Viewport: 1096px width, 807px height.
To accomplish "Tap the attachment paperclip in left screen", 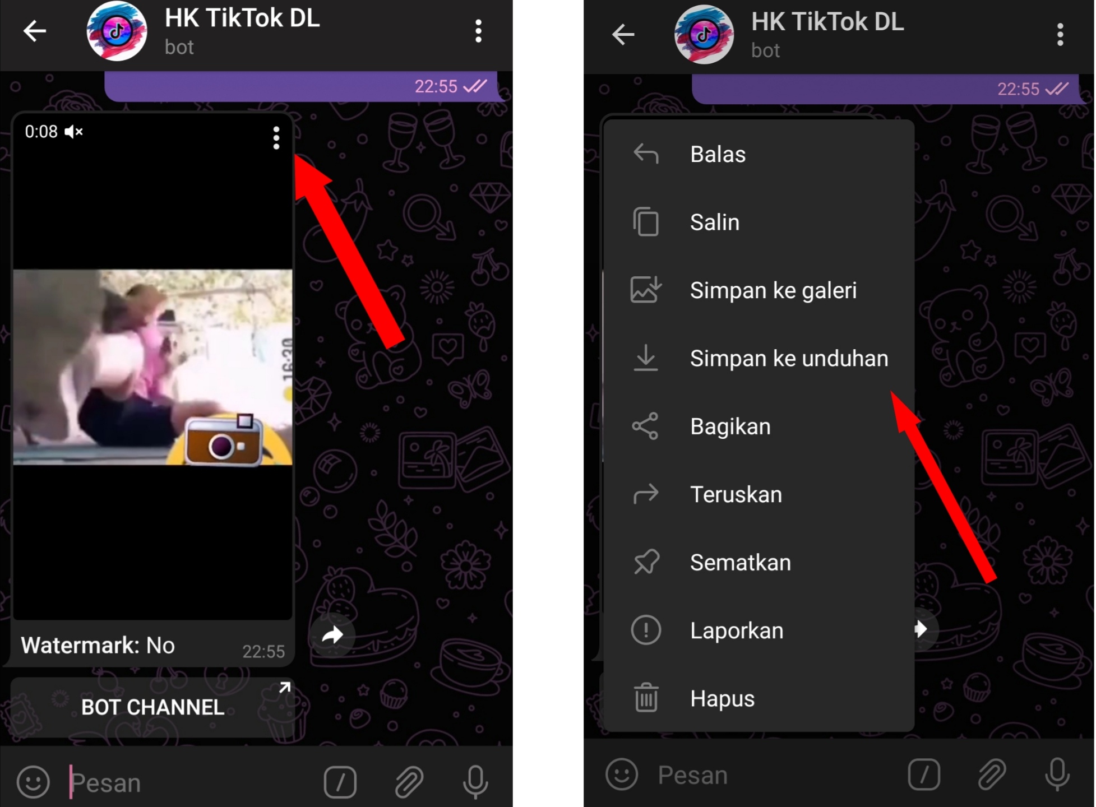I will click(x=409, y=781).
